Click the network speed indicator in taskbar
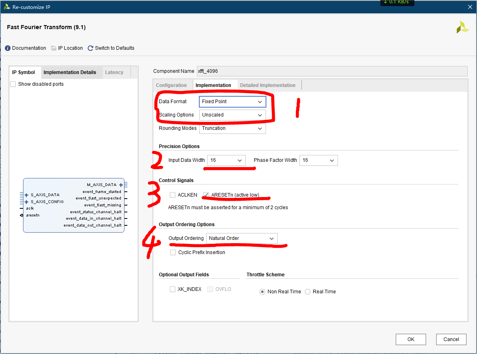The height and width of the screenshot is (354, 477). pyautogui.click(x=397, y=2)
